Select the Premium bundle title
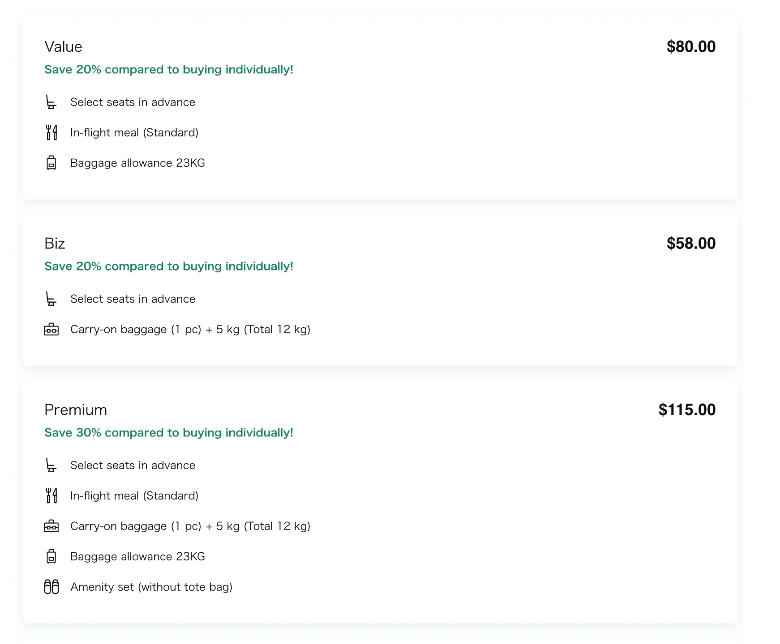780x644 pixels. click(76, 410)
